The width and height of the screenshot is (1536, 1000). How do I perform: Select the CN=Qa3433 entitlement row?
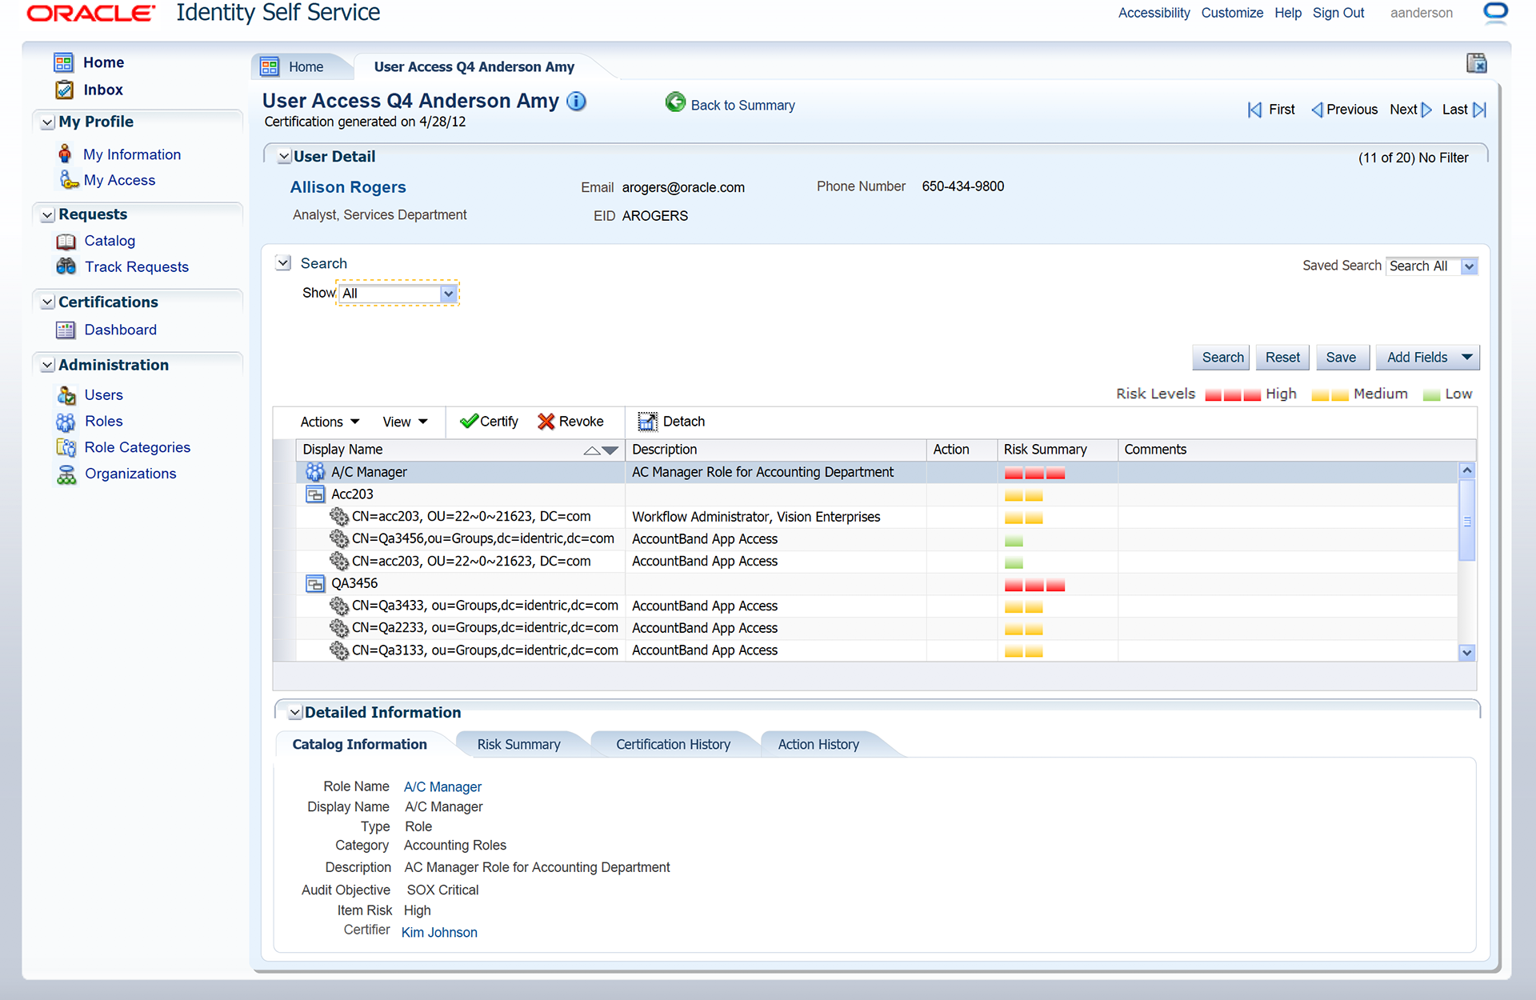(x=876, y=606)
